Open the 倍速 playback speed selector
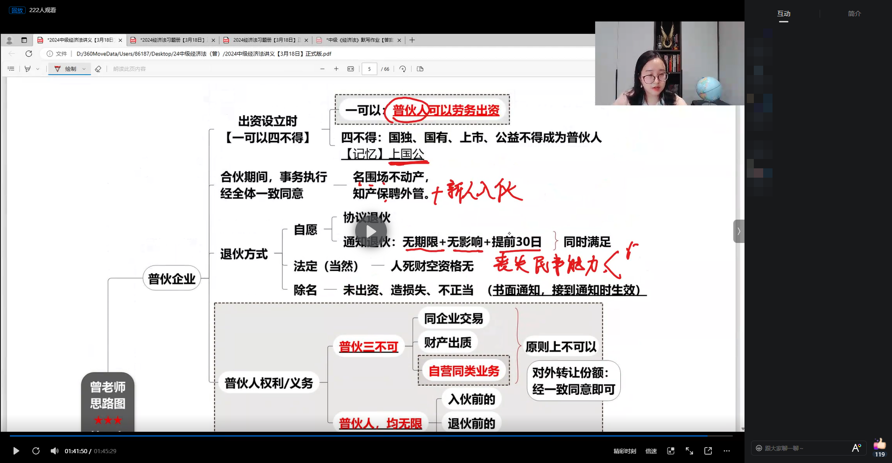 point(651,451)
